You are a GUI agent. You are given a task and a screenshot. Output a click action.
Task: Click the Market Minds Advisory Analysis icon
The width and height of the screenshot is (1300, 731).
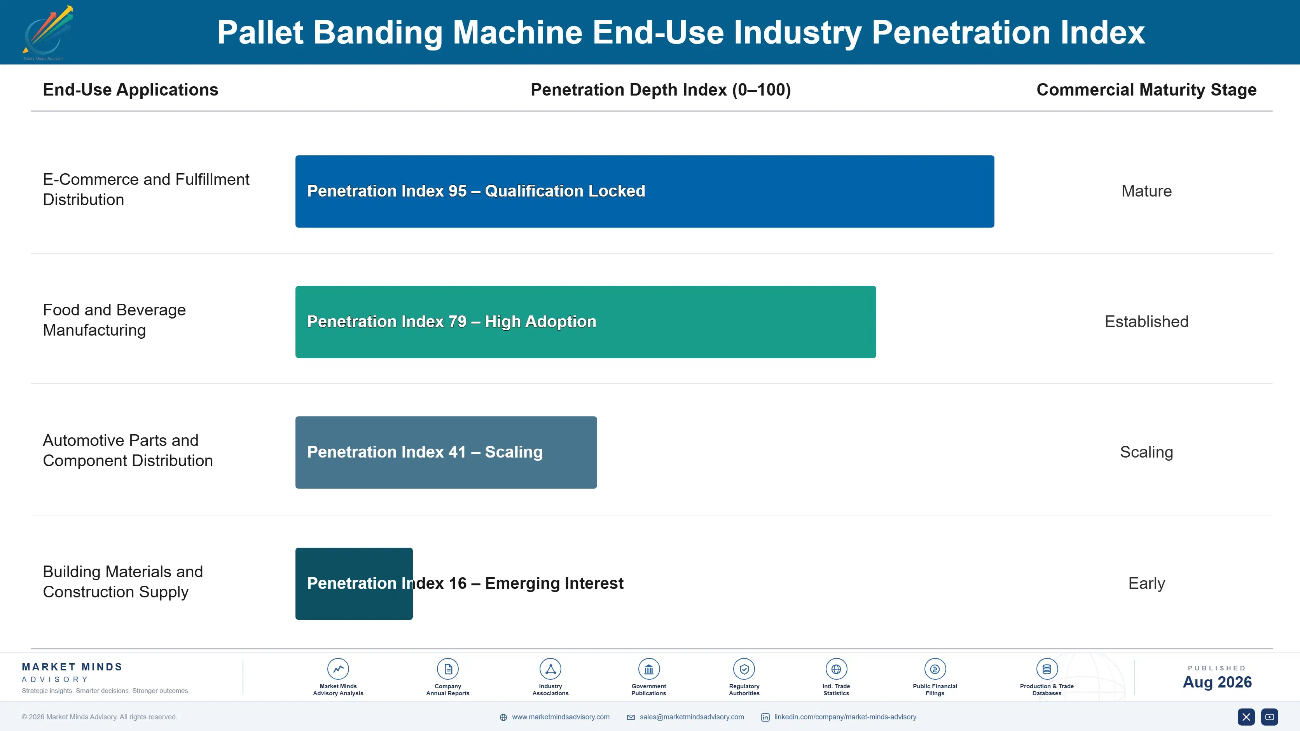point(338,669)
